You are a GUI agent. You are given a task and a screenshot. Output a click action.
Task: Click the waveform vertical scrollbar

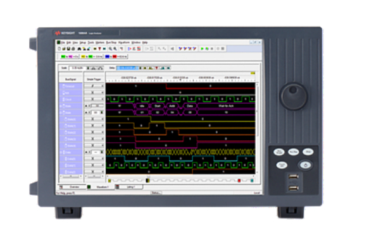coord(257,128)
